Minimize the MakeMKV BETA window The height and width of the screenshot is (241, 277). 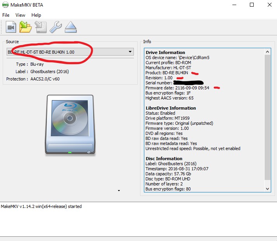[234, 5]
